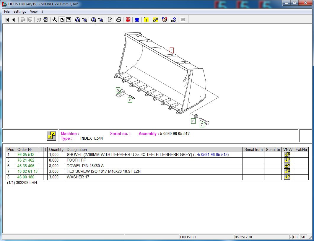Open the Settings menu
This screenshot has width=314, height=241.
(x=20, y=12)
